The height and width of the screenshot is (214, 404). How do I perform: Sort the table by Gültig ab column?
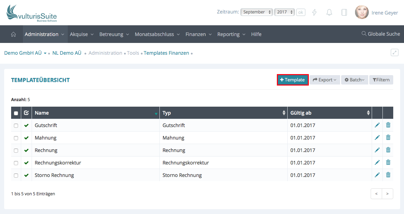tap(329, 113)
